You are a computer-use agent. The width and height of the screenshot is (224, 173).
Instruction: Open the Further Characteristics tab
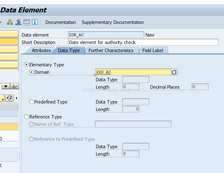(x=111, y=51)
